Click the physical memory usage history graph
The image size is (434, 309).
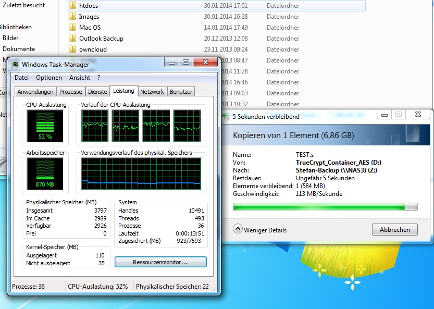pyautogui.click(x=141, y=174)
